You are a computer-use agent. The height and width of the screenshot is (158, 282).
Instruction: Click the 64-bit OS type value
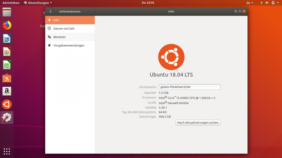[x=163, y=112]
